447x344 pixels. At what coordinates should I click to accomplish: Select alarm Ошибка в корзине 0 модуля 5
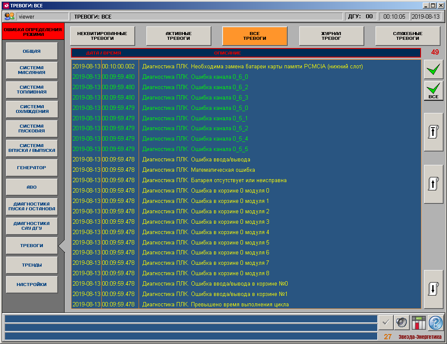tap(246, 242)
